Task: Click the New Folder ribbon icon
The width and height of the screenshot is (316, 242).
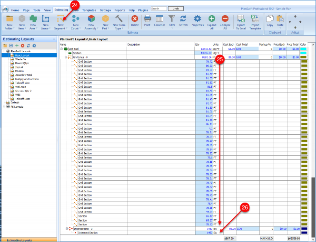Action: tap(10, 19)
